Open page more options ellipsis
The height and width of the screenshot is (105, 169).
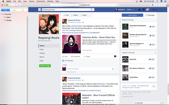coord(90,15)
